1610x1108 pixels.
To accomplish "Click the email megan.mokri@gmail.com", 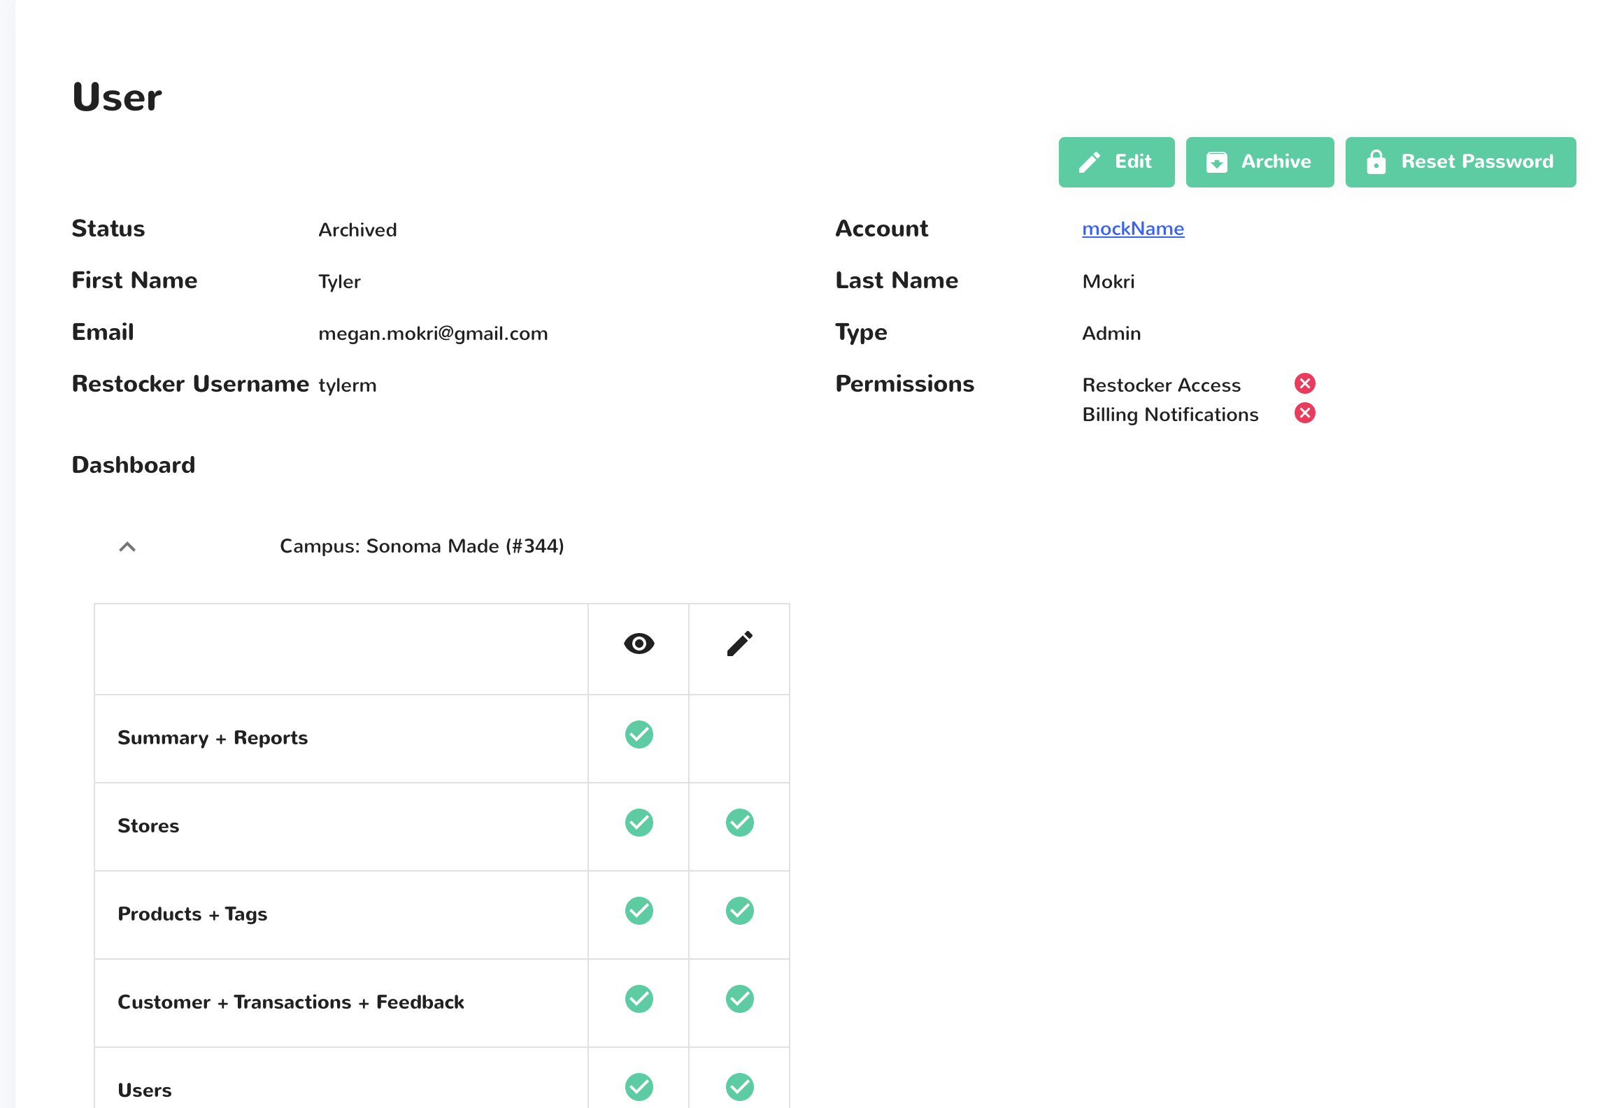I will pyautogui.click(x=433, y=334).
